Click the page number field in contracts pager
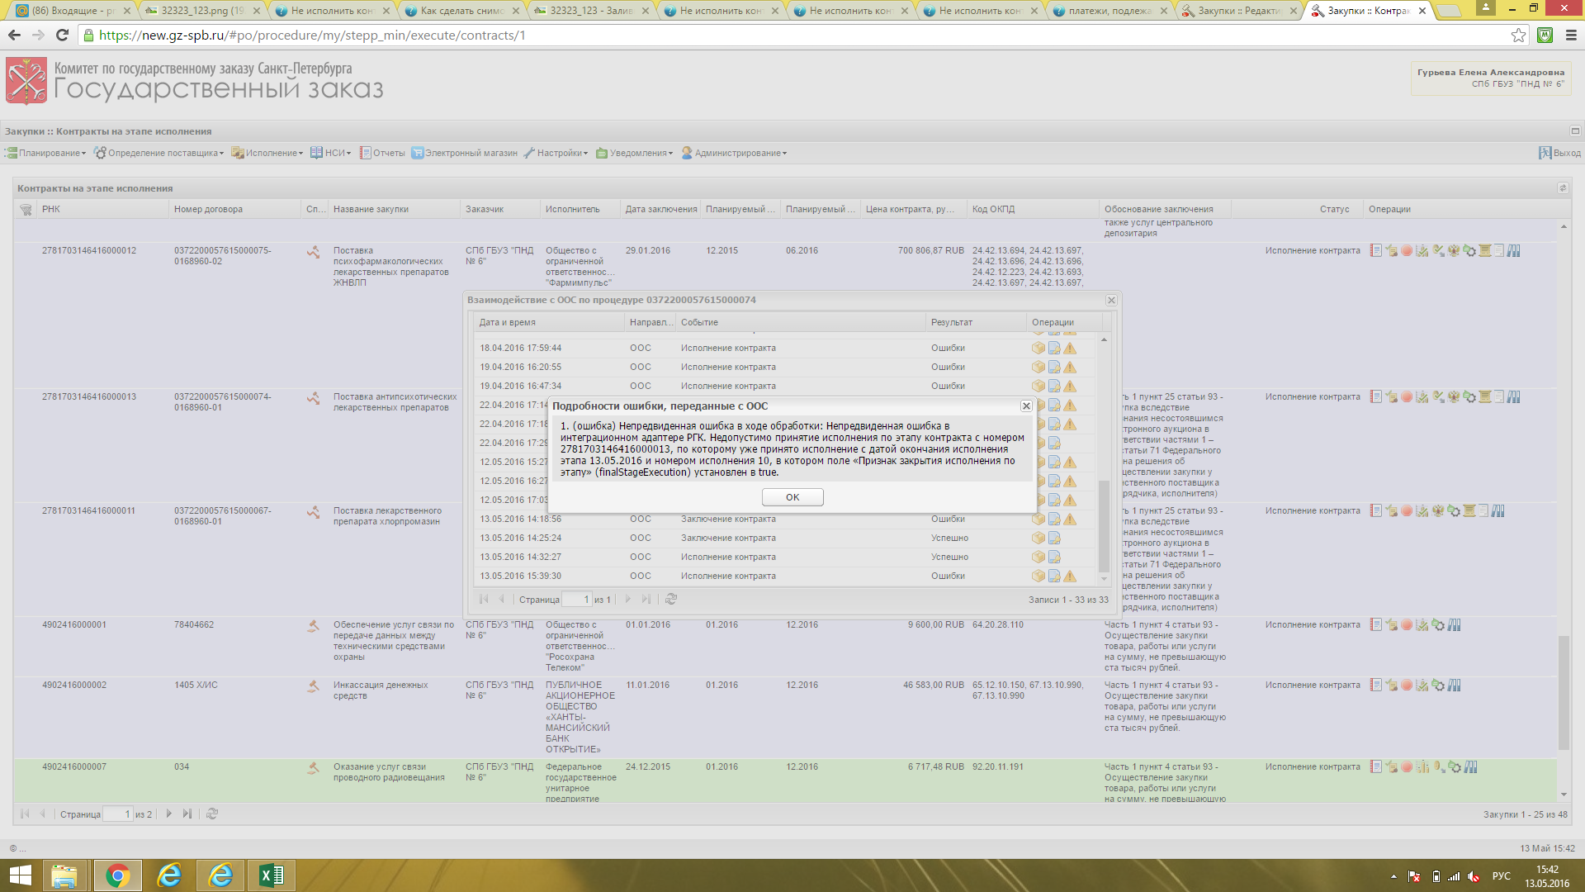Image resolution: width=1585 pixels, height=892 pixels. (117, 814)
